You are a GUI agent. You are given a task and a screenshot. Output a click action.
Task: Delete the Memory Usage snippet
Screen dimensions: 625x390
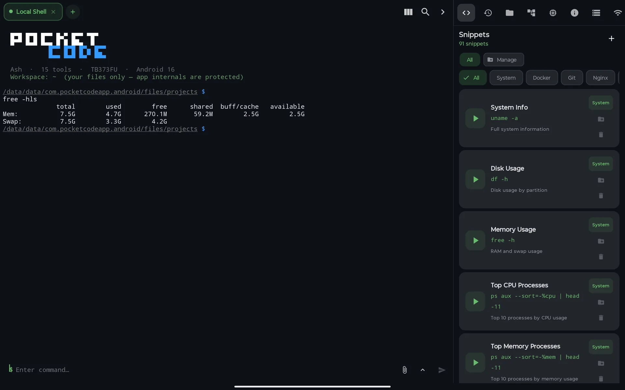tap(601, 257)
